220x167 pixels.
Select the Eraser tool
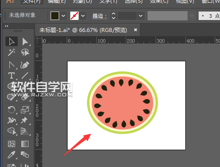pos(25,97)
